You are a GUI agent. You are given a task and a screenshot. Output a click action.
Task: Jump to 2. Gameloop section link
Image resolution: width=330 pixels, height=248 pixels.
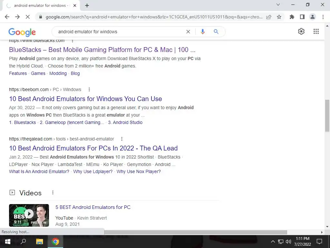coord(72,122)
